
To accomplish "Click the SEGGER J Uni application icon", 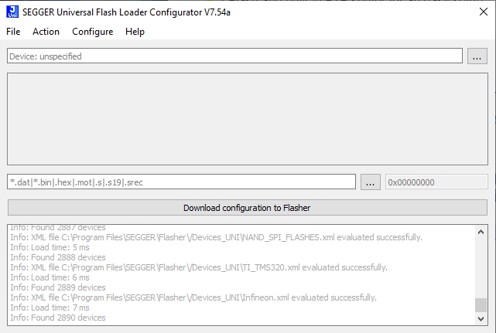I will coord(12,12).
